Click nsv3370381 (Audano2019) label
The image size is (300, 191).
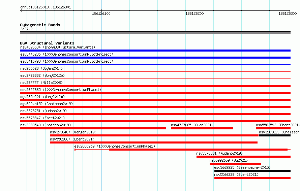(219, 153)
